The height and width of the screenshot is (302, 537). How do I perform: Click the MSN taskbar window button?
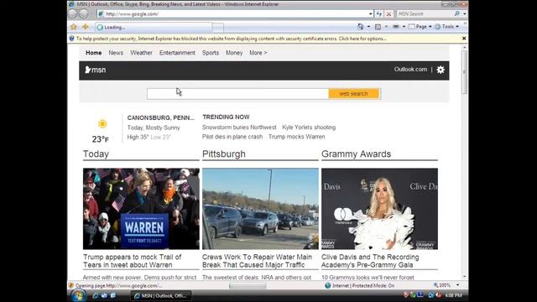point(161,295)
